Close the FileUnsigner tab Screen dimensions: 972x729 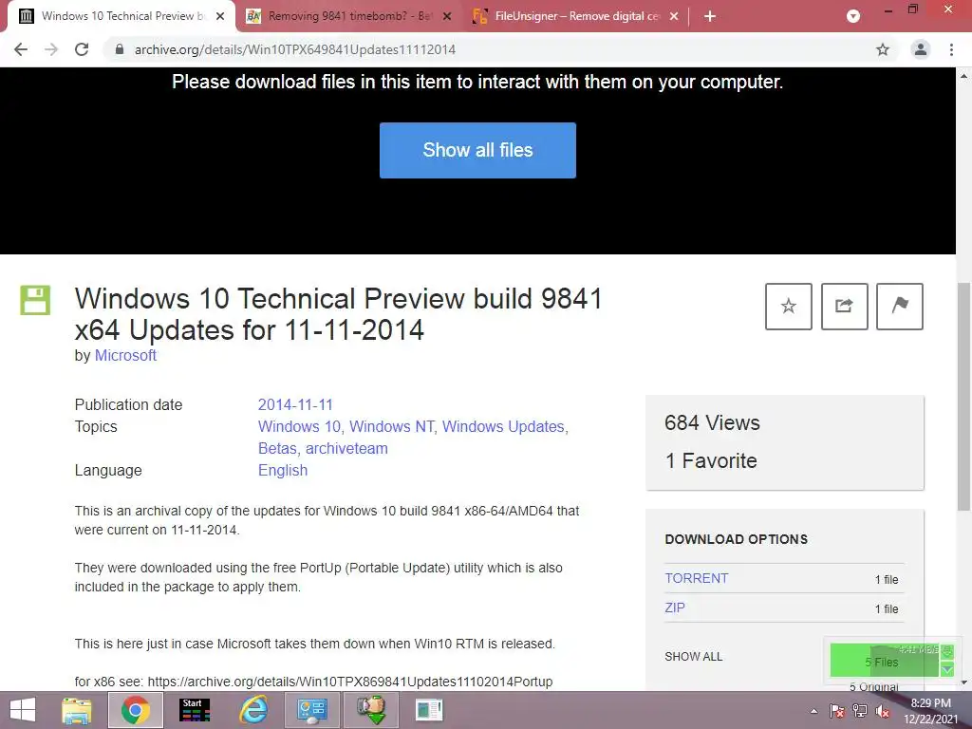click(x=674, y=16)
